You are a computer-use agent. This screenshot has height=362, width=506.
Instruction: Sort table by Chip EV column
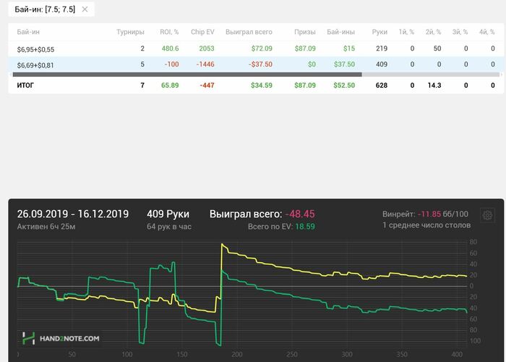(x=202, y=32)
